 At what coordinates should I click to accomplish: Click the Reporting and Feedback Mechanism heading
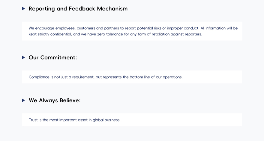pyautogui.click(x=78, y=9)
